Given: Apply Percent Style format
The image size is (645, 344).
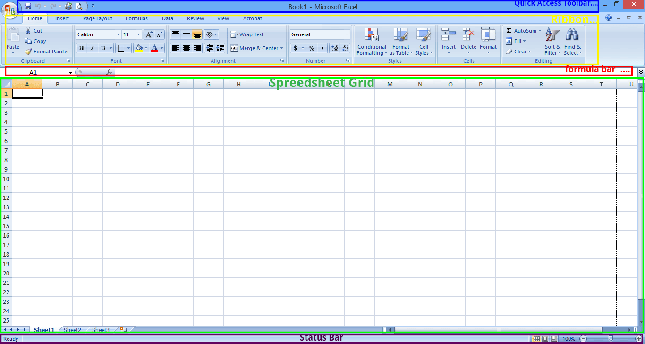Looking at the screenshot, I should pos(311,48).
